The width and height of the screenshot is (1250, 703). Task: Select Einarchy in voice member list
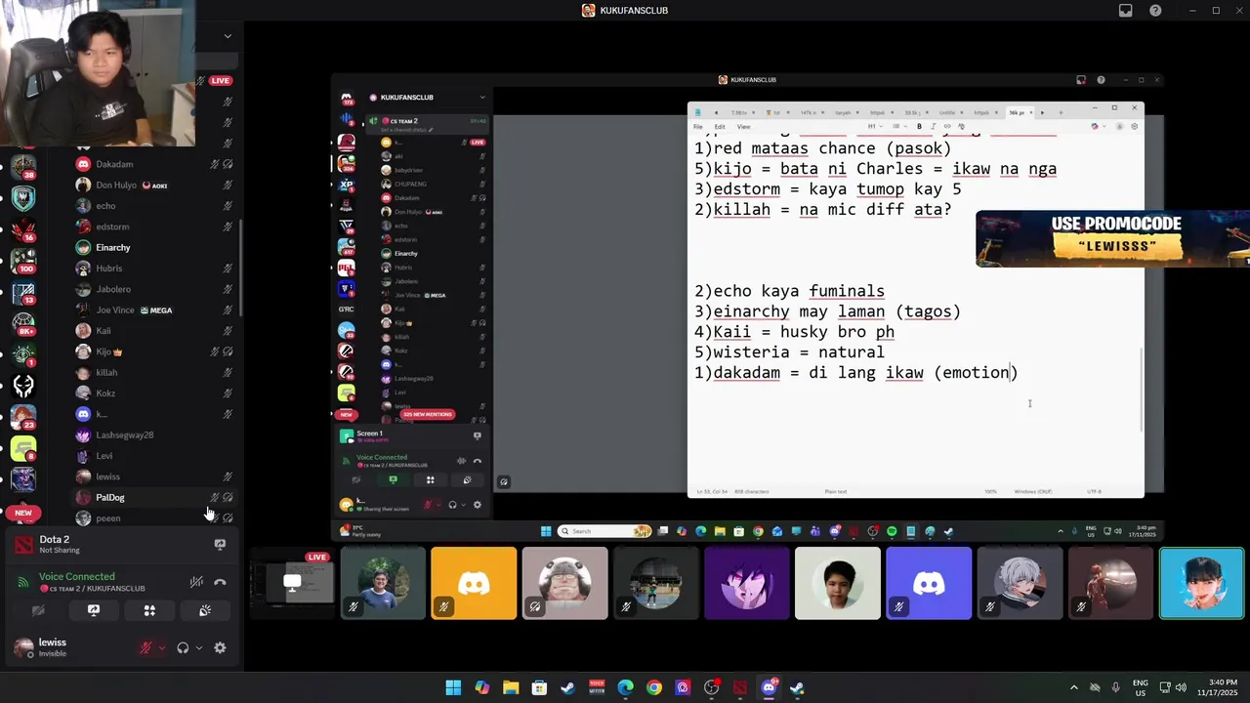pos(153,247)
